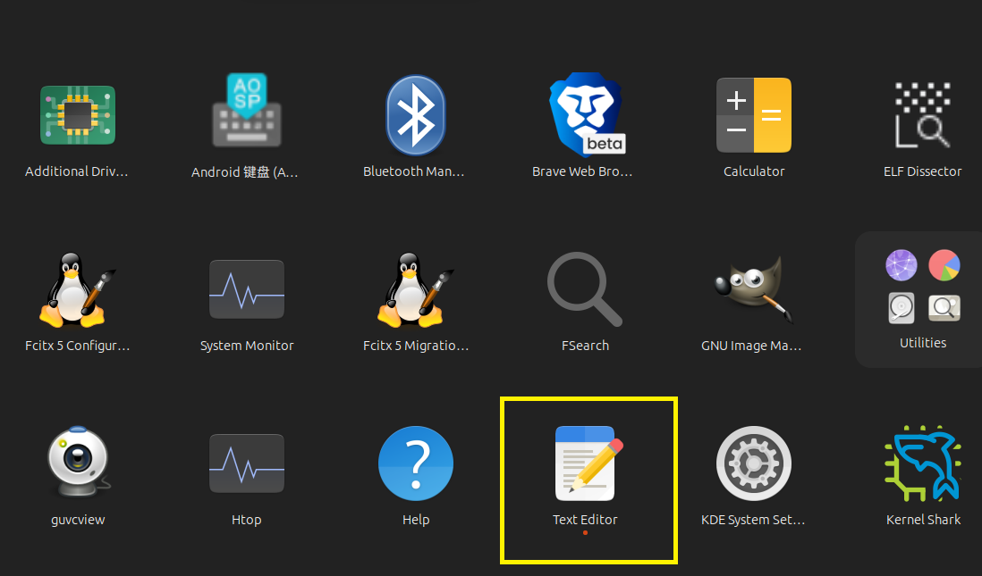
Task: Open the Calculator app
Action: (754, 115)
